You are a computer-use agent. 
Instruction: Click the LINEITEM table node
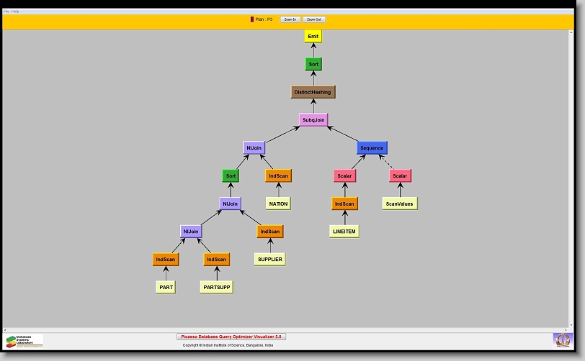pos(344,232)
